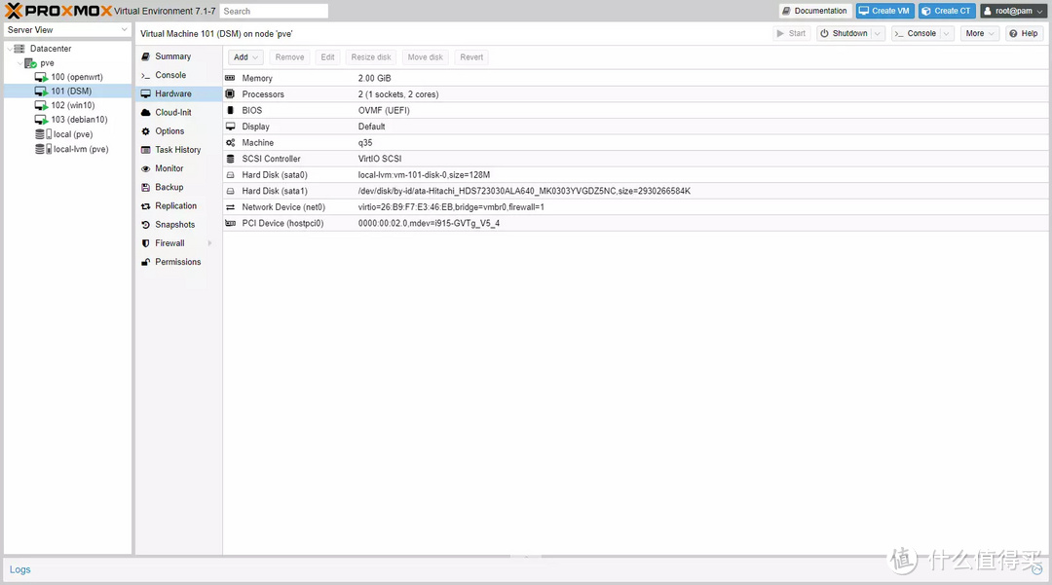Open the More actions dropdown
Viewport: 1052px width, 585px height.
coord(980,33)
